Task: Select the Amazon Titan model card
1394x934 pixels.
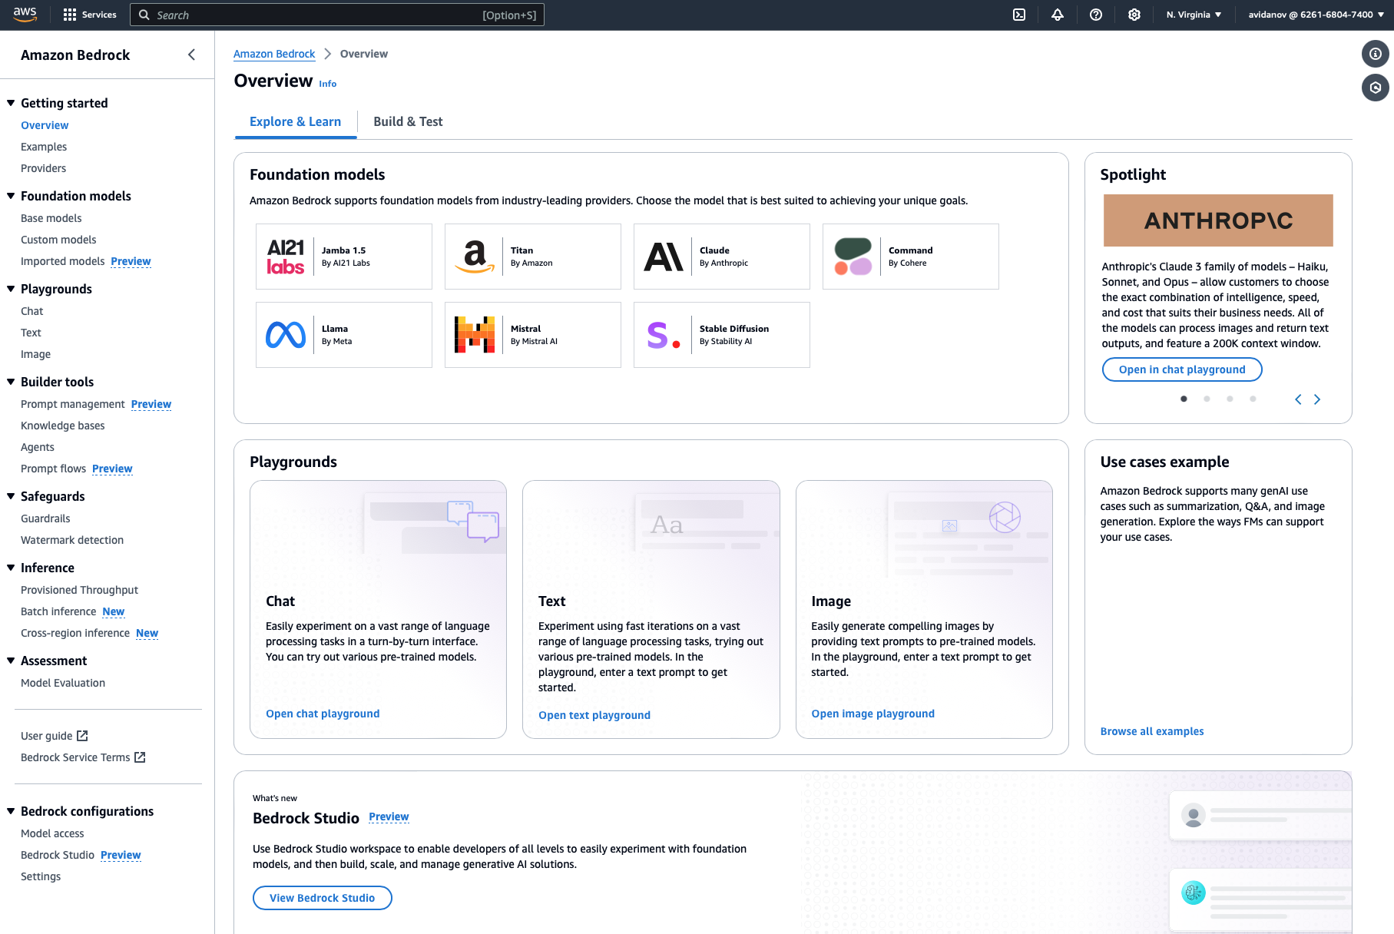Action: (x=533, y=257)
